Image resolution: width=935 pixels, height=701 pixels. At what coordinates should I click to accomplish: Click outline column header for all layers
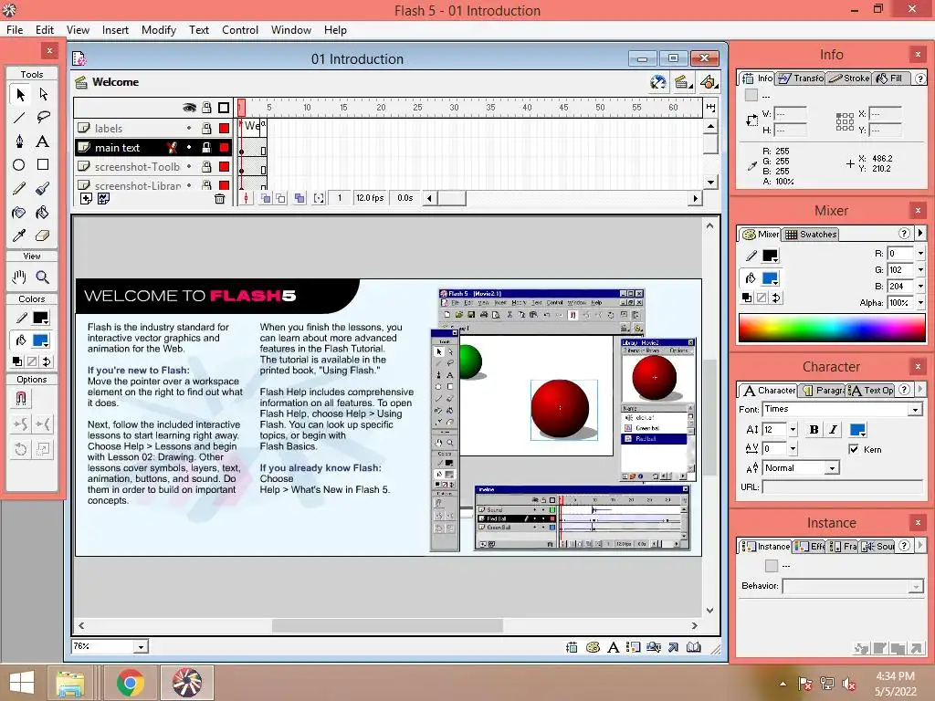pyautogui.click(x=224, y=108)
